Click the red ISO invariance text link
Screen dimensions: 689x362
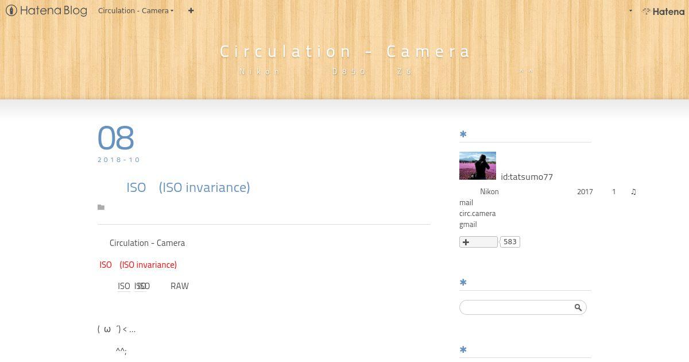138,264
